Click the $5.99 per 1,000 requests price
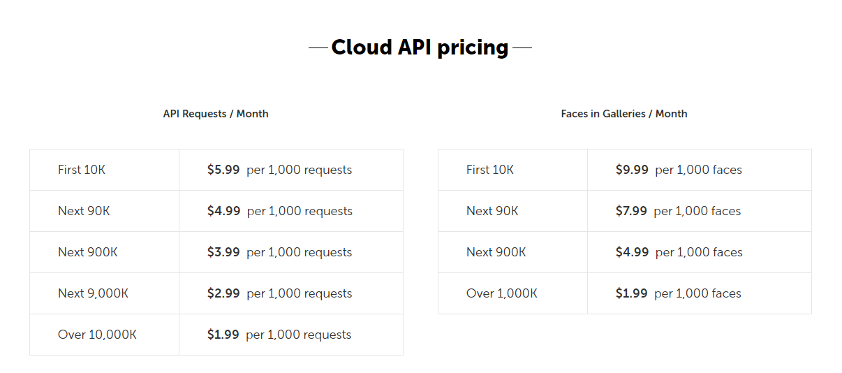 [x=279, y=170]
